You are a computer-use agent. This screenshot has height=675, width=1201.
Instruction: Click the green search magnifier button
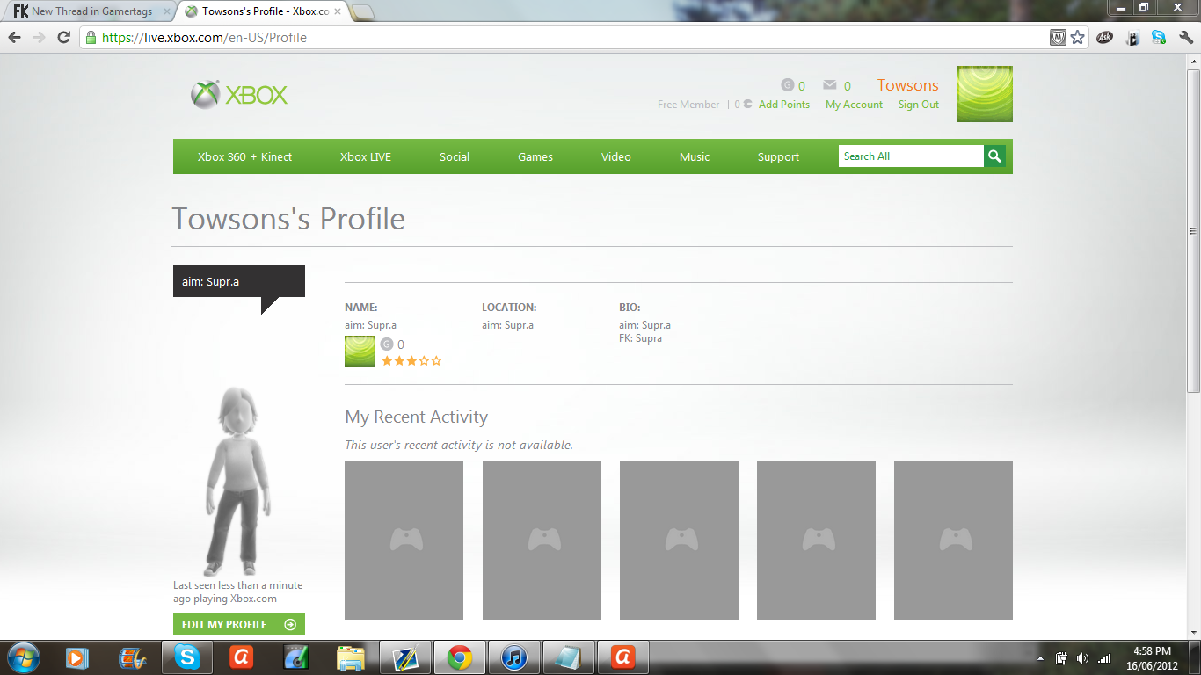pyautogui.click(x=994, y=156)
